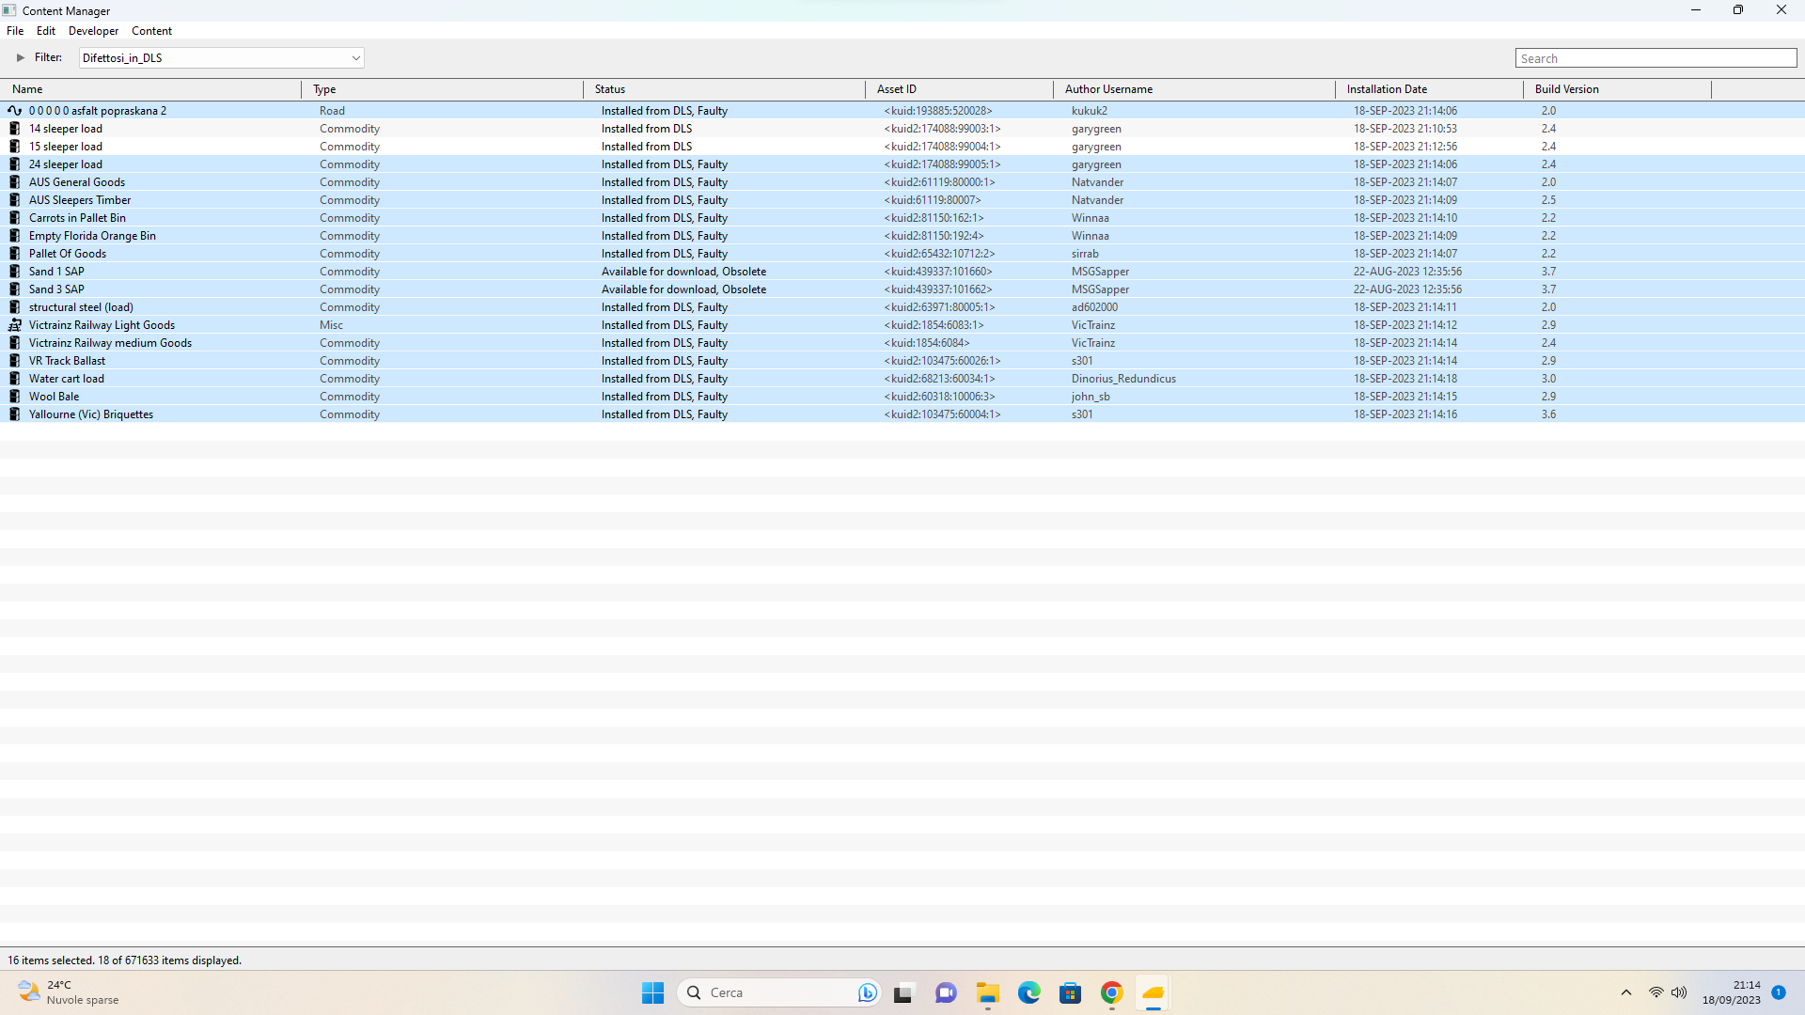Click asset ID kuid:193885:520028
This screenshot has height=1015, width=1805.
(937, 111)
